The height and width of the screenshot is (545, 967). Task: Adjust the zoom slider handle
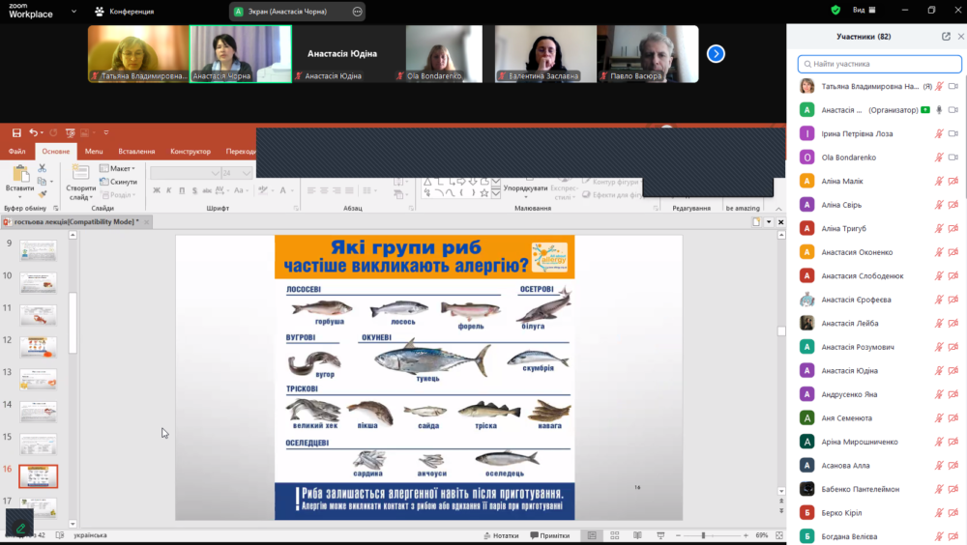703,535
